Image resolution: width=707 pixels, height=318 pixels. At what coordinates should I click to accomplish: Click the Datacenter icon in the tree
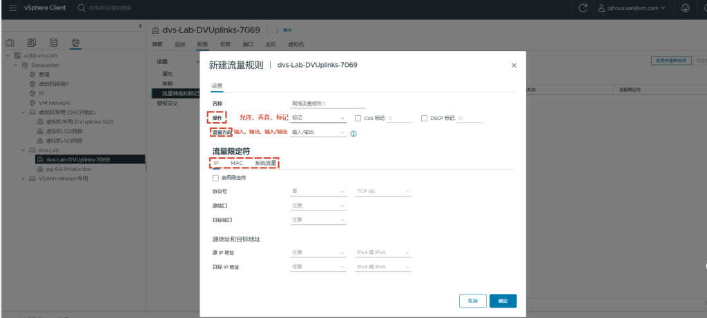pyautogui.click(x=26, y=65)
